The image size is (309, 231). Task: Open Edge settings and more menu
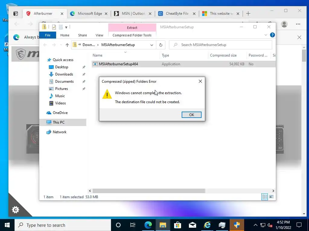pyautogui.click(x=298, y=24)
